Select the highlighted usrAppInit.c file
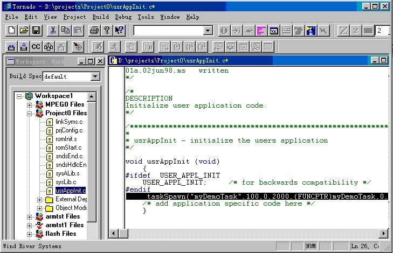This screenshot has width=393, height=253. pyautogui.click(x=71, y=191)
